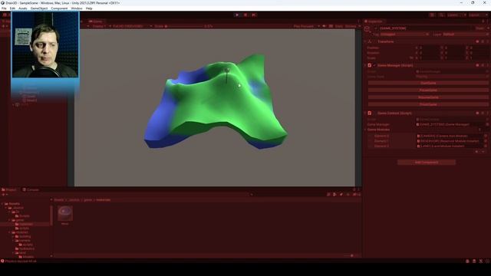Collapse the Game Manager (Script) component foldout
491x276 pixels.
click(x=365, y=65)
